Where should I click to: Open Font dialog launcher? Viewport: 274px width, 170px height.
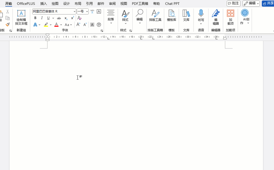tap(102, 31)
